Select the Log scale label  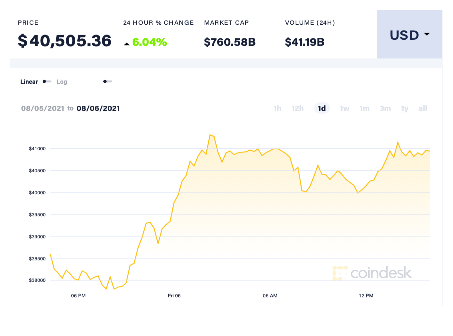click(62, 82)
